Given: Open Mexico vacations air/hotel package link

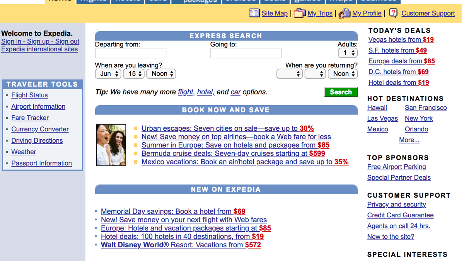Looking at the screenshot, I should coord(245,162).
